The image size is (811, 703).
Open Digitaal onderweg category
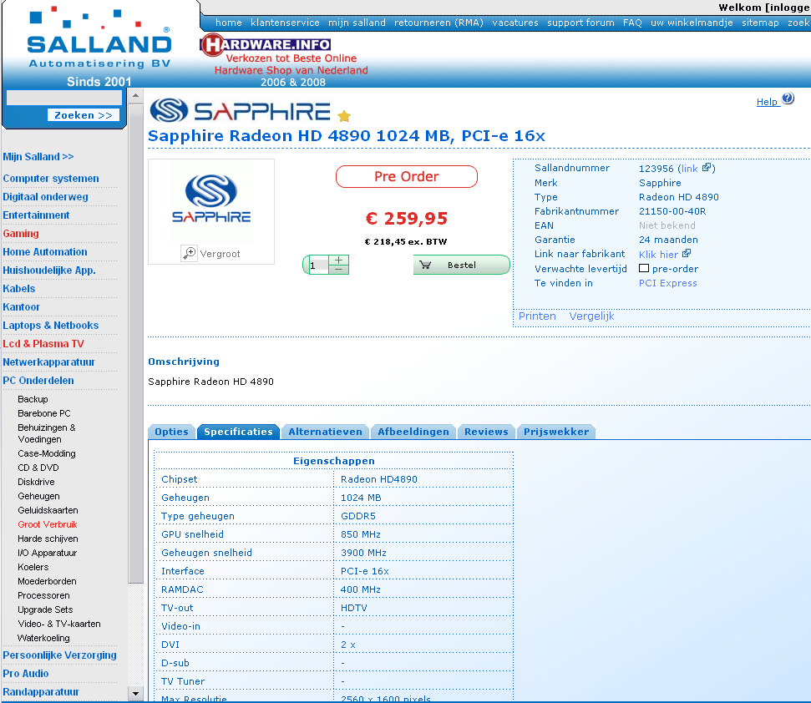[45, 197]
